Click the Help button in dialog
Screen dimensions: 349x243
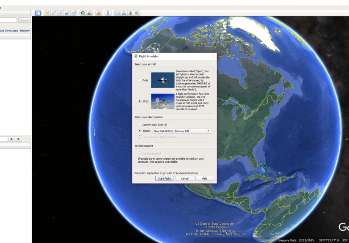coord(205,178)
